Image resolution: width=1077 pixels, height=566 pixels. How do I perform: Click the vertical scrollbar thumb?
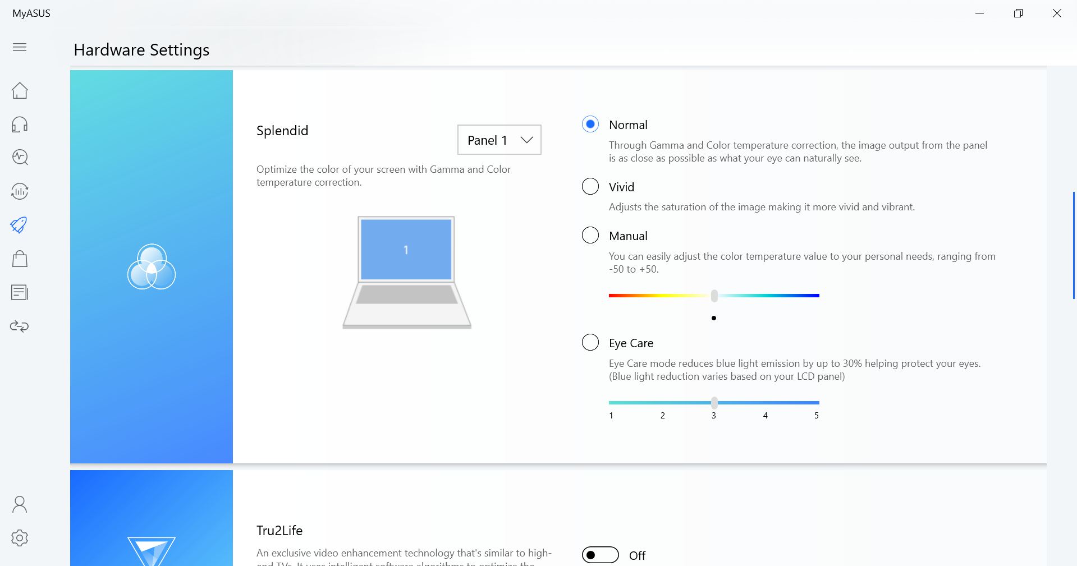tap(1074, 245)
